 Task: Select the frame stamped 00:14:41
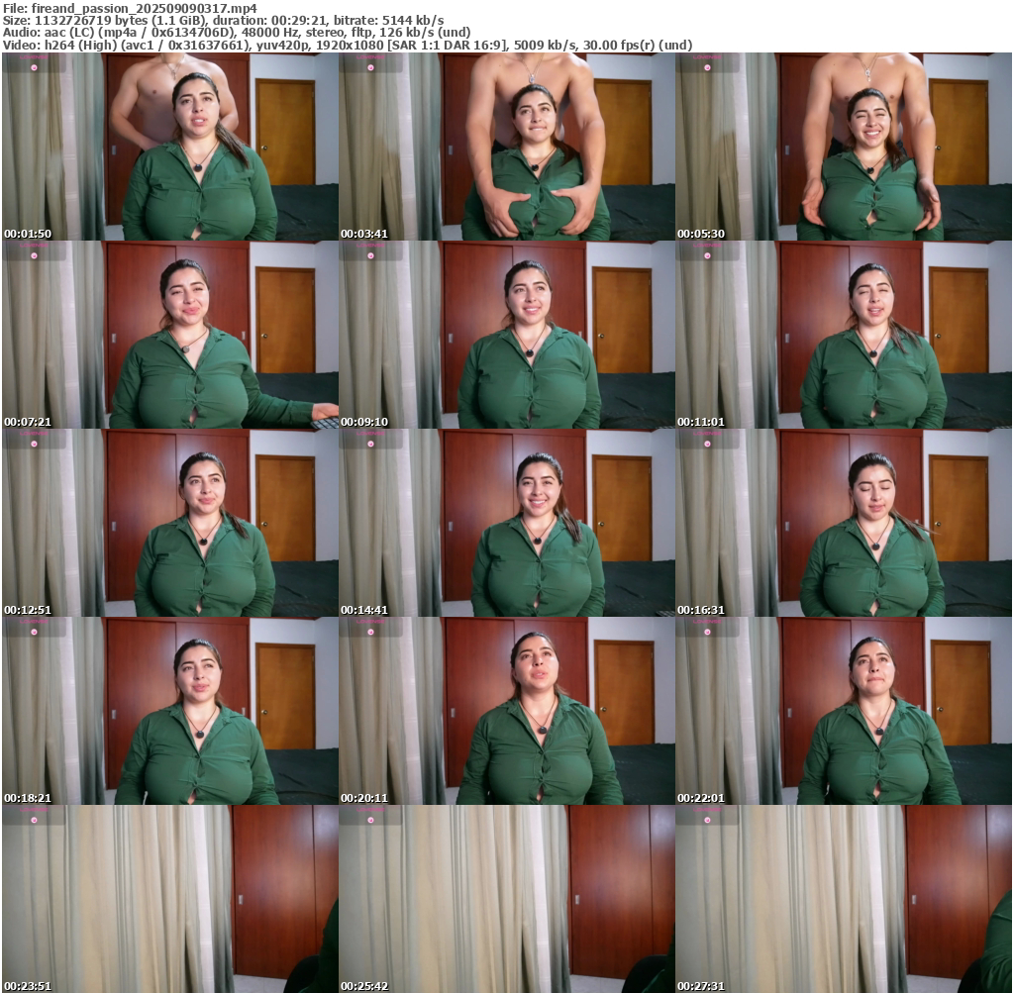pos(507,523)
